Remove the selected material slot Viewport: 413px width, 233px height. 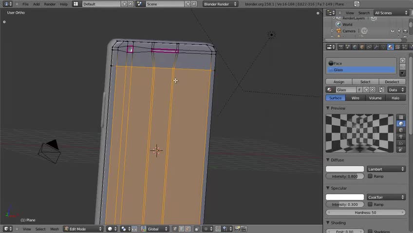tap(402, 67)
